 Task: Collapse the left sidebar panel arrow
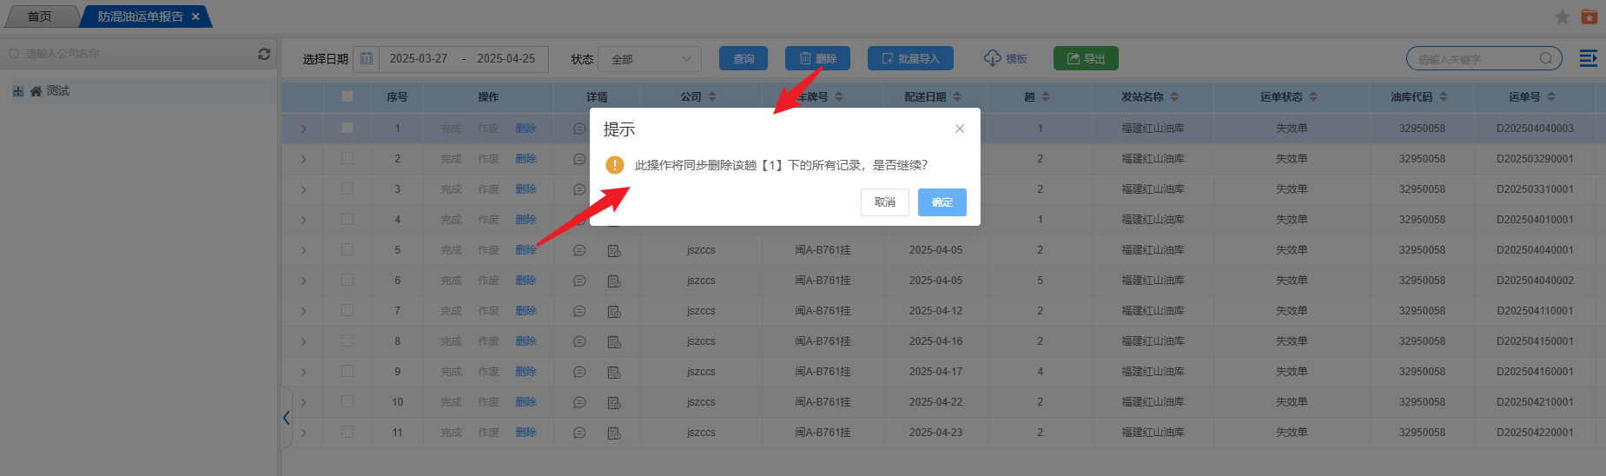tap(286, 418)
